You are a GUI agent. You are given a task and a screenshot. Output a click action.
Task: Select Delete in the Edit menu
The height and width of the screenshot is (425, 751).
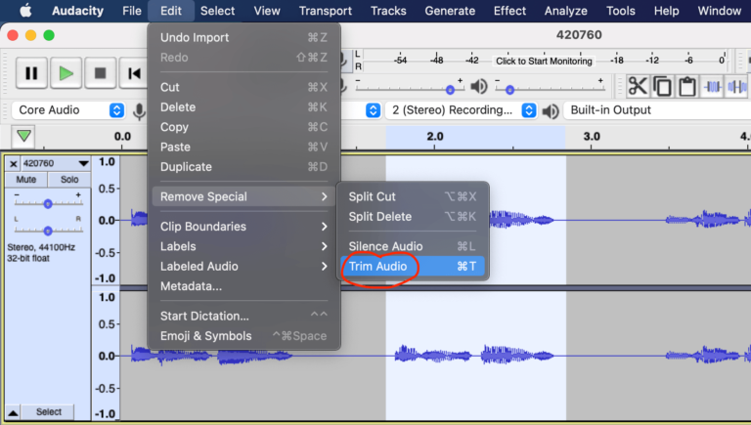coord(243,107)
